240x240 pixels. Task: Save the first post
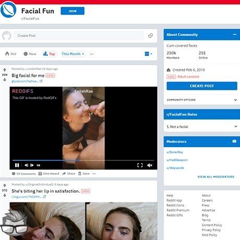click(x=84, y=173)
